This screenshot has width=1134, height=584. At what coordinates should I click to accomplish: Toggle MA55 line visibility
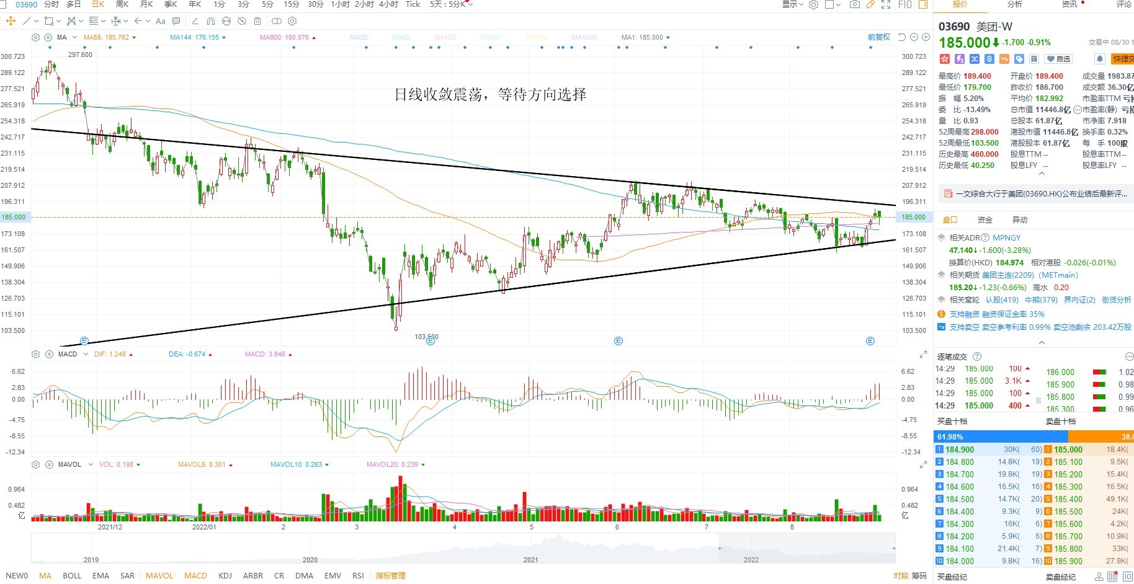point(110,37)
